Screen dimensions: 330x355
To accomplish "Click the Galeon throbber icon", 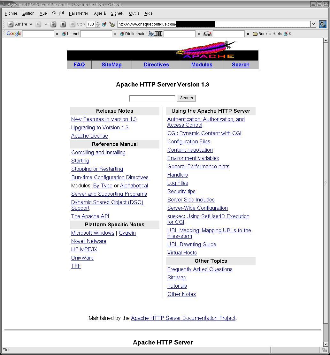I will (323, 24).
